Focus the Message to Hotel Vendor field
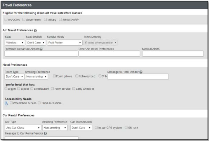Viewport: 209px width, 141px height. coord(138,77)
